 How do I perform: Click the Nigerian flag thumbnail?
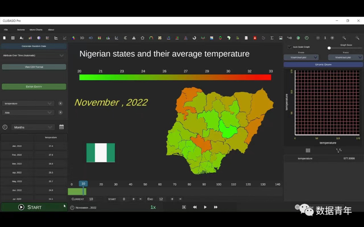(100, 153)
